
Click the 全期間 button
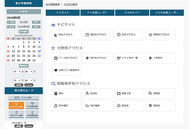tap(24, 12)
